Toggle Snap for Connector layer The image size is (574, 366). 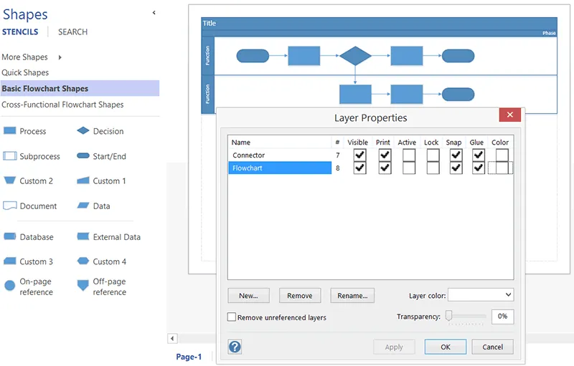[456, 155]
